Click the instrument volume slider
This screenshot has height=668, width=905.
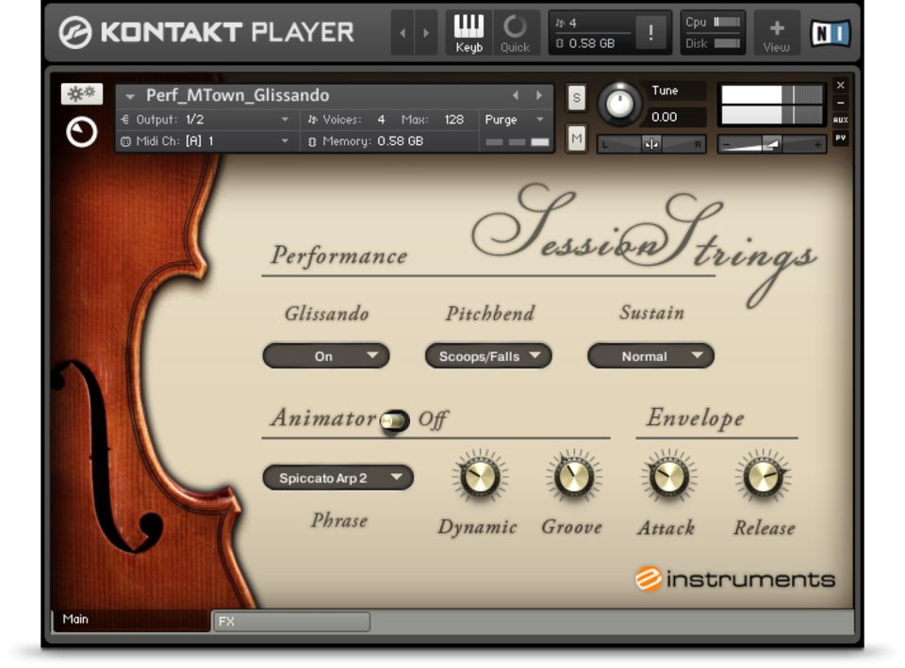(x=771, y=144)
